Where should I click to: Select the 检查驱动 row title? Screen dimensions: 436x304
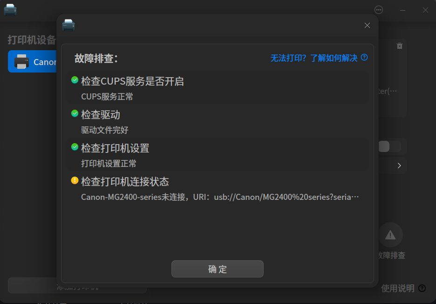(x=101, y=115)
